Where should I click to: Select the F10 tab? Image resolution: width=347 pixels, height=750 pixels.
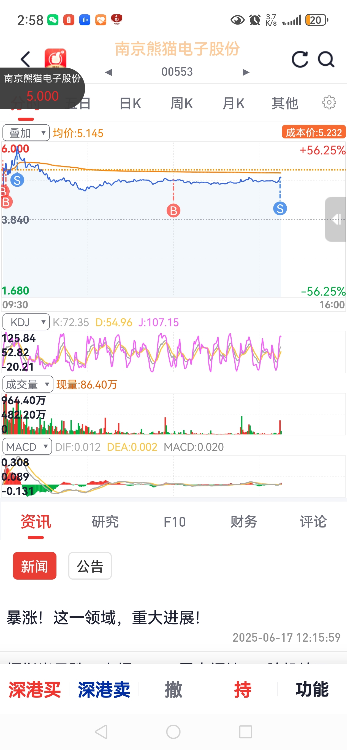point(175,521)
